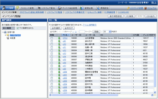Open the DTSV PC name link
158x99 pixels.
(65, 38)
